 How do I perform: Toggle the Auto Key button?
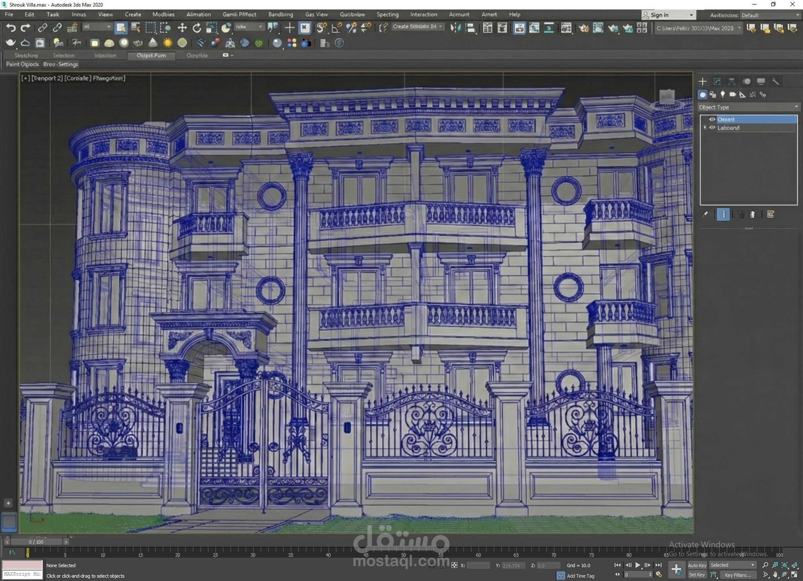[x=697, y=565]
